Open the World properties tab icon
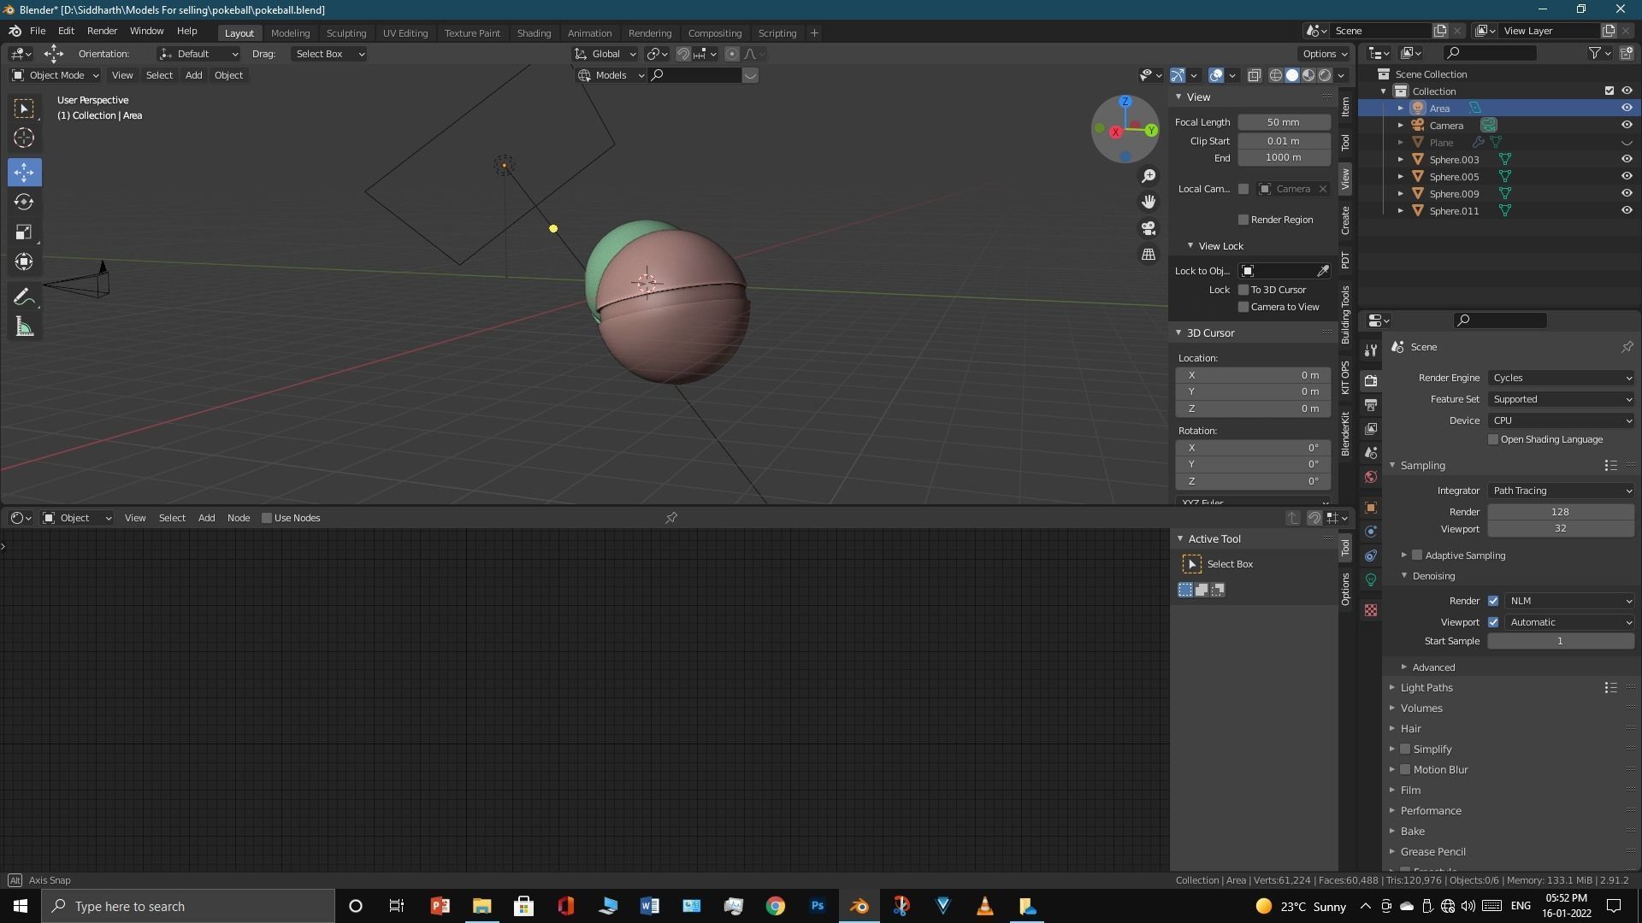The height and width of the screenshot is (923, 1642). click(x=1371, y=477)
